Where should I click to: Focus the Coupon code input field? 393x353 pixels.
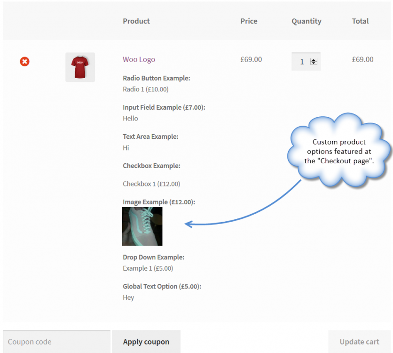point(56,342)
